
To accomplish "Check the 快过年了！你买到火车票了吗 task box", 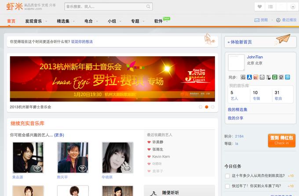I will click(x=227, y=186).
